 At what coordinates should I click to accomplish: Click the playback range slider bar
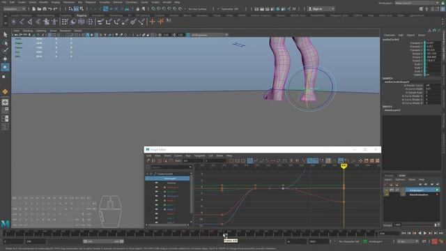pyautogui.click(x=104, y=241)
